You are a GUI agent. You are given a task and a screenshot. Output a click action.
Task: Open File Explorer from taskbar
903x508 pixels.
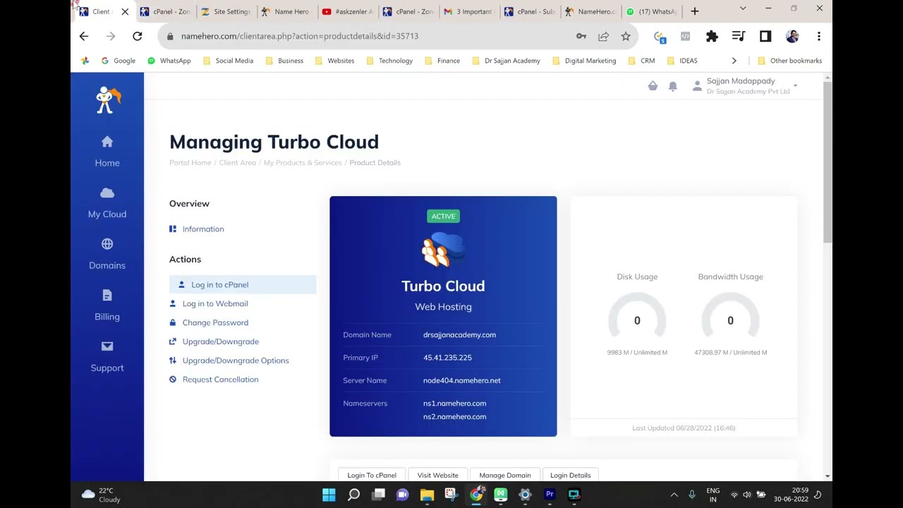tap(427, 495)
